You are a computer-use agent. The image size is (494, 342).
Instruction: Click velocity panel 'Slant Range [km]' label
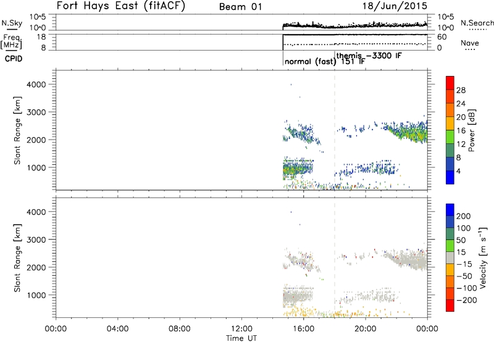coord(17,258)
